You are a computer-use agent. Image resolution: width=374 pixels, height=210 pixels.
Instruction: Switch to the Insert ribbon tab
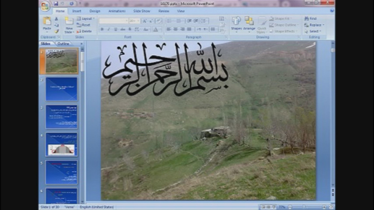point(77,11)
